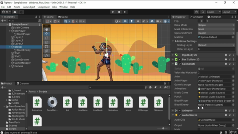The width and height of the screenshot is (238, 134).
Task: Open Undo History icon
Action: (196, 12)
